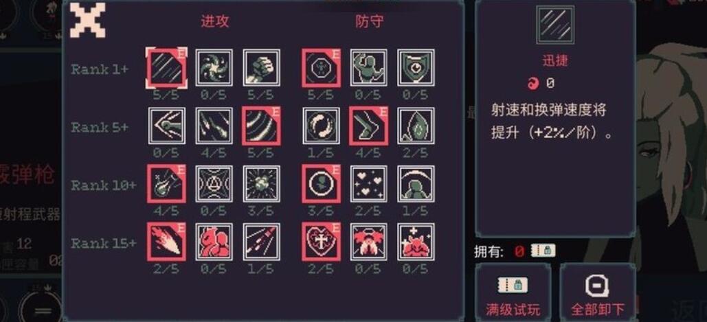Pick the concentric wave arcs equipped skill
Screen dimensions: 707x322
(x=262, y=126)
